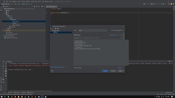
Task: Open the TODO tool window tab
Action: (x=10, y=93)
